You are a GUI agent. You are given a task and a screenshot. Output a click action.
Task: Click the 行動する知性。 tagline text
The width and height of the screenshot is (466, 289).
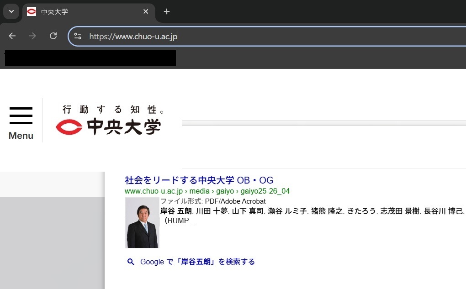click(113, 110)
